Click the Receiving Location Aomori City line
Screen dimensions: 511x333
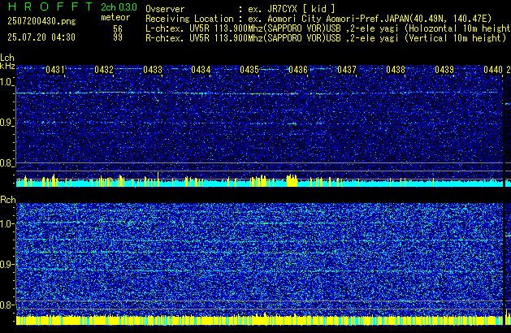coord(318,19)
